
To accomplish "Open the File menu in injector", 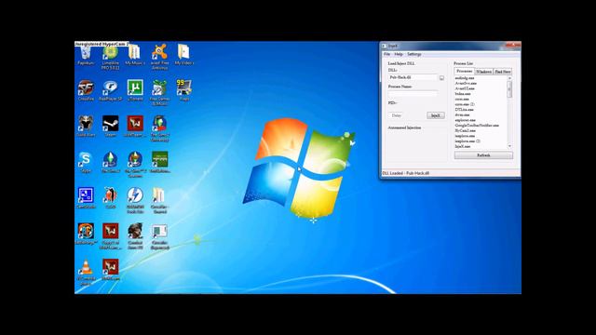I will click(387, 54).
